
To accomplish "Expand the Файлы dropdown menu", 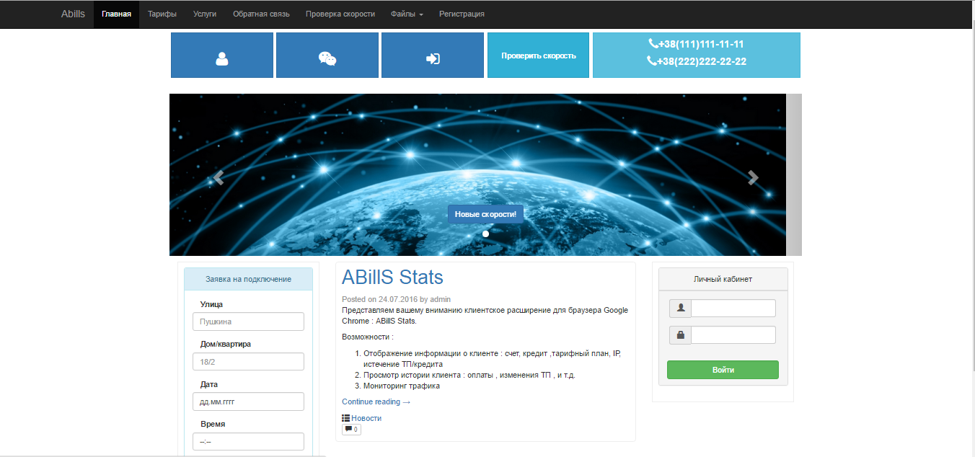I will coord(407,14).
